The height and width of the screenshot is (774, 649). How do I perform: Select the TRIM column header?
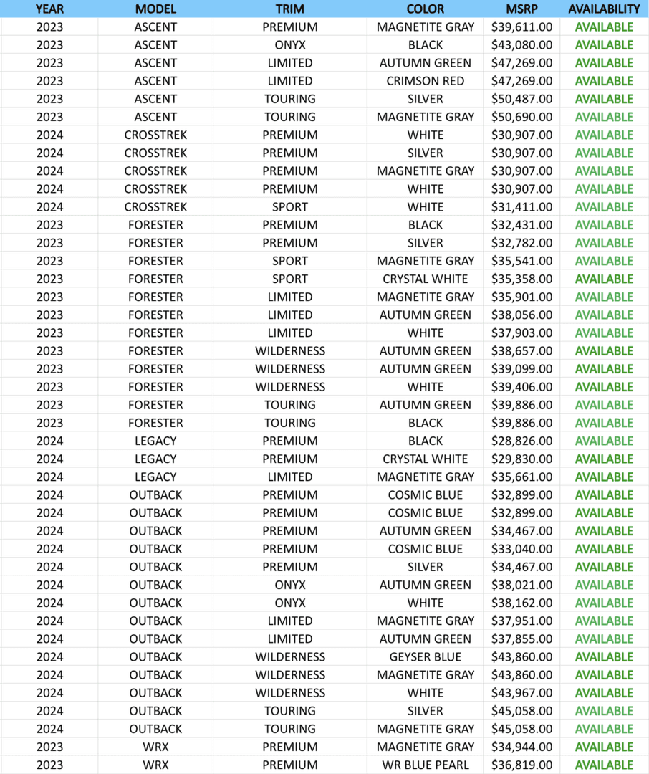pyautogui.click(x=289, y=9)
